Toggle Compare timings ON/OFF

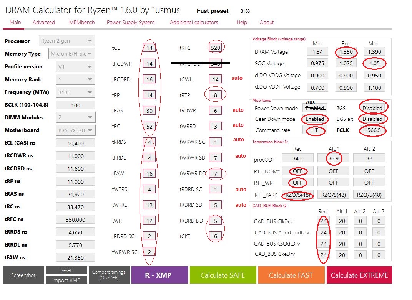(109, 275)
